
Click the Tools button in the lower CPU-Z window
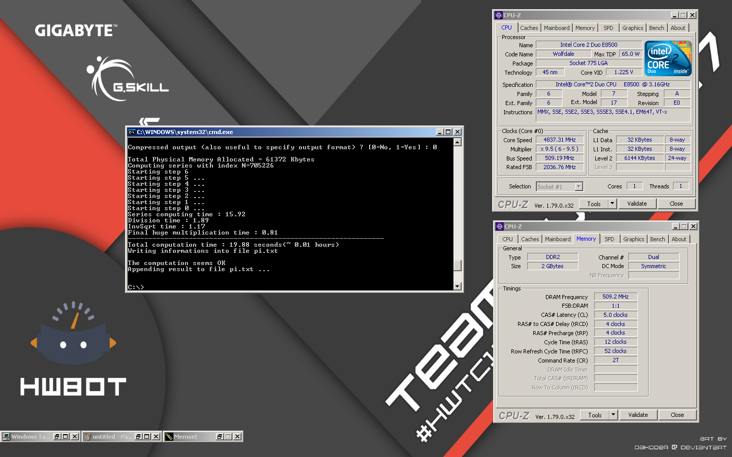coord(595,415)
